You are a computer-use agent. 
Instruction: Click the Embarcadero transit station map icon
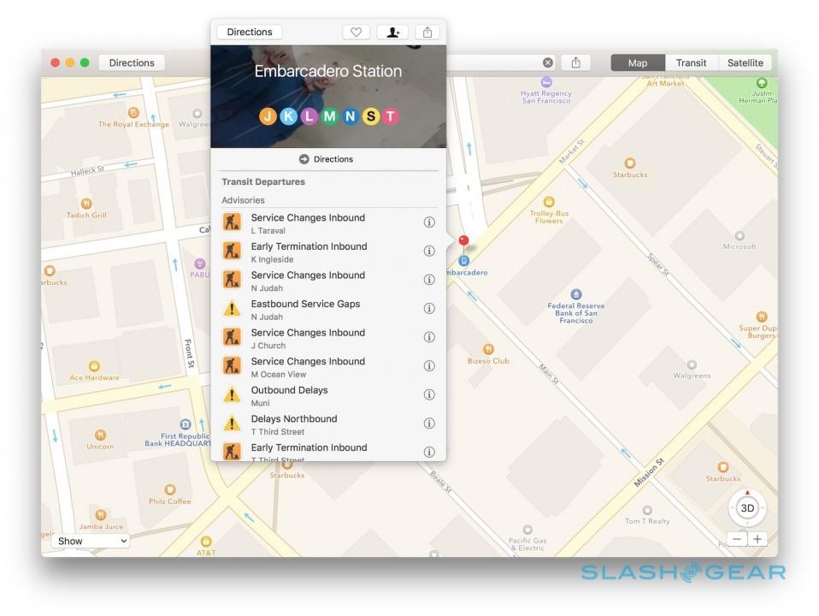pyautogui.click(x=463, y=260)
